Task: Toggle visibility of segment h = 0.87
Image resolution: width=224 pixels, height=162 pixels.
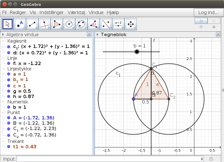Action: [9, 96]
